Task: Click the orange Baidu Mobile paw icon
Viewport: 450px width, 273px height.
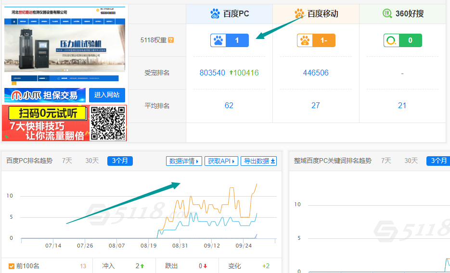Action: [299, 13]
